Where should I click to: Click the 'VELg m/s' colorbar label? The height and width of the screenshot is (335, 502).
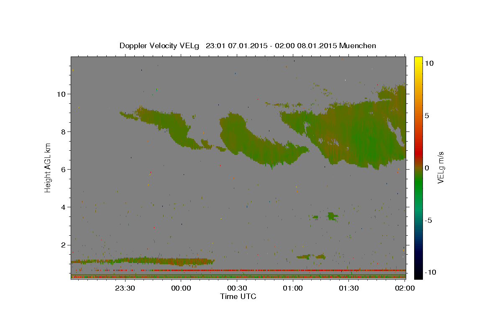[441, 167]
